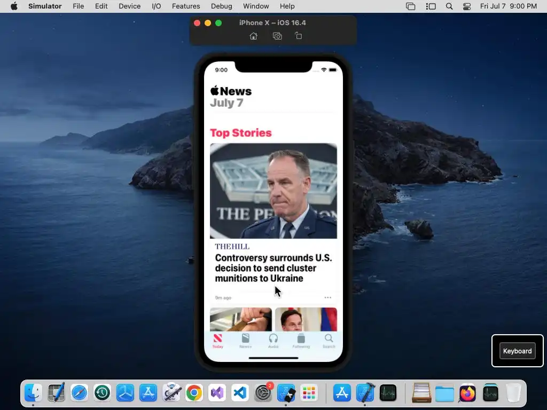The width and height of the screenshot is (547, 410).
Task: Open the blue folder in the Dock
Action: tap(444, 393)
